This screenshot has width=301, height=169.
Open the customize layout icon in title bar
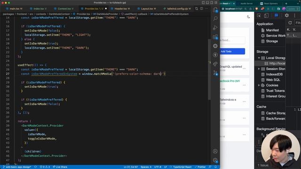216,3
